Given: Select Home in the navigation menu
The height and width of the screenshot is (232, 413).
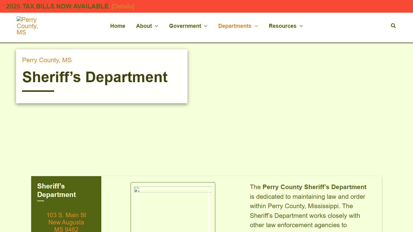Looking at the screenshot, I should pyautogui.click(x=118, y=26).
